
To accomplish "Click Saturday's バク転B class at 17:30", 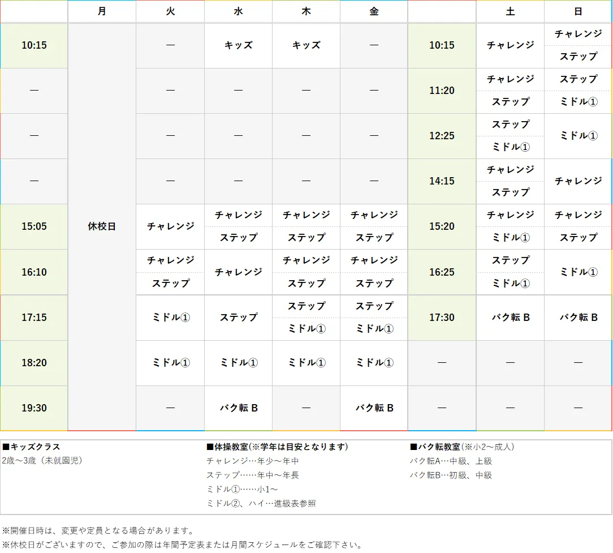I will pyautogui.click(x=510, y=318).
